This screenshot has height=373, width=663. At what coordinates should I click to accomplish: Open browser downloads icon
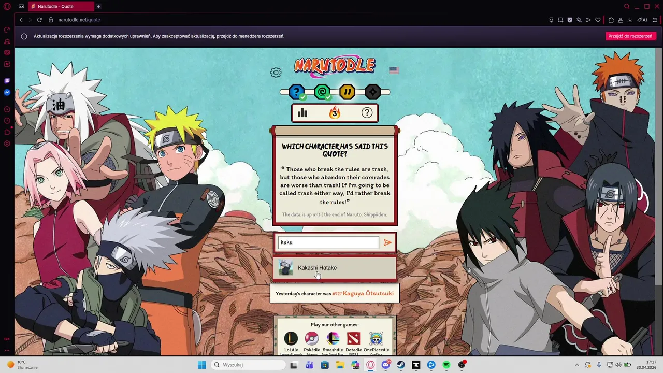pyautogui.click(x=630, y=20)
